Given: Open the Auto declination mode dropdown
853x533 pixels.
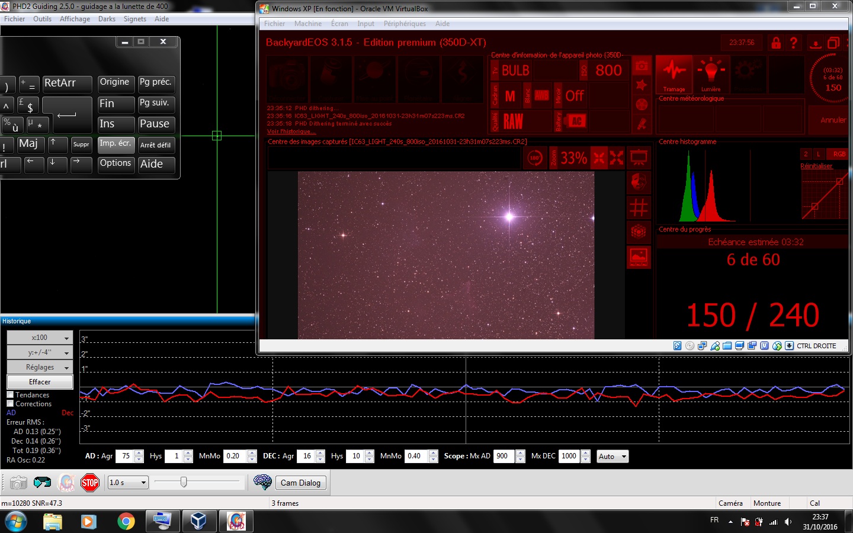Looking at the screenshot, I should point(612,457).
